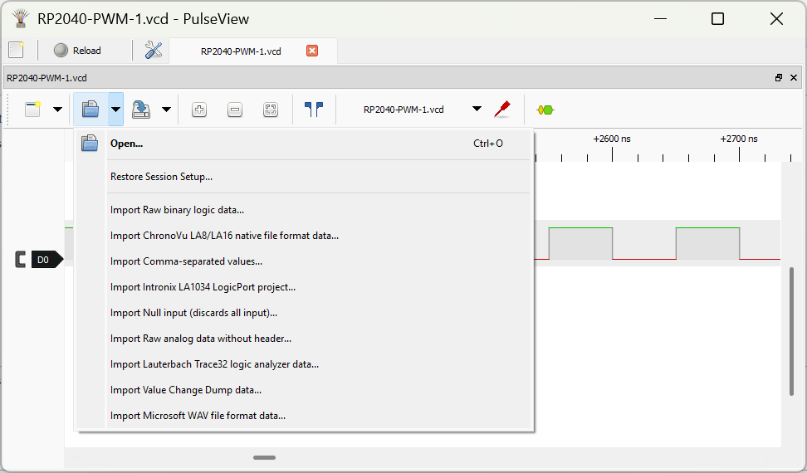Open settings wrench and screwdriver icon
807x473 pixels.
pyautogui.click(x=154, y=50)
